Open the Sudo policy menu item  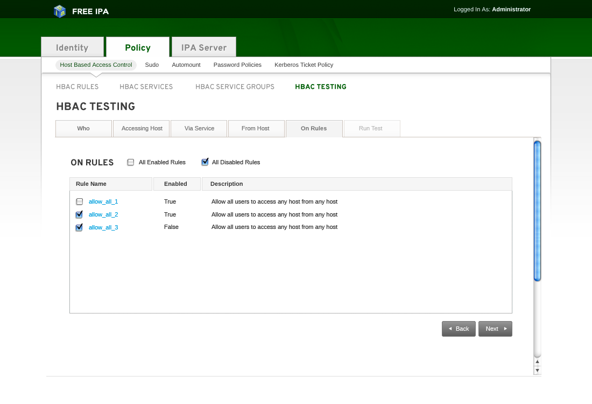[152, 65]
